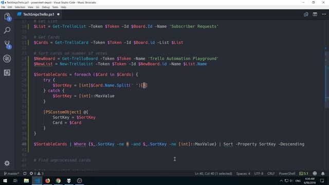Open the File menu
This screenshot has height=185, width=329.
pos(3,7)
